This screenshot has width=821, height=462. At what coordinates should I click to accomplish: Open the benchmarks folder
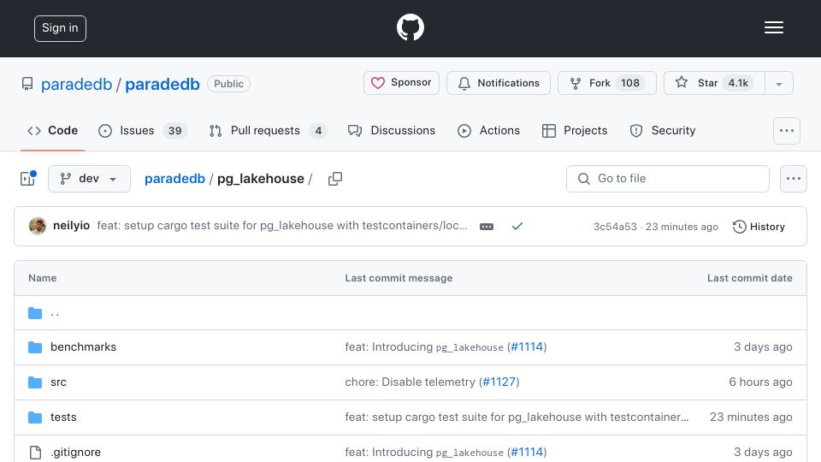pos(83,346)
